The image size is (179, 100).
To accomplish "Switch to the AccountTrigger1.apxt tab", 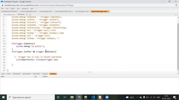I will click(81, 11).
